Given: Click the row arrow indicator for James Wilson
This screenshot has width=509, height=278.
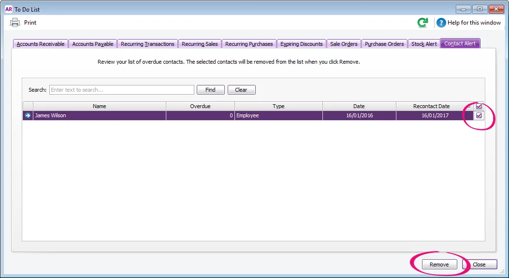Looking at the screenshot, I should [x=28, y=115].
